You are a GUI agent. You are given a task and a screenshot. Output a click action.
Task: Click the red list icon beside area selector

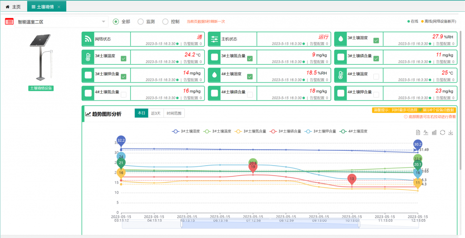pyautogui.click(x=9, y=21)
